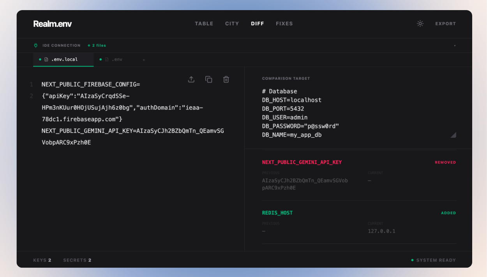Copy file contents with the copy icon
This screenshot has width=487, height=277.
click(209, 79)
